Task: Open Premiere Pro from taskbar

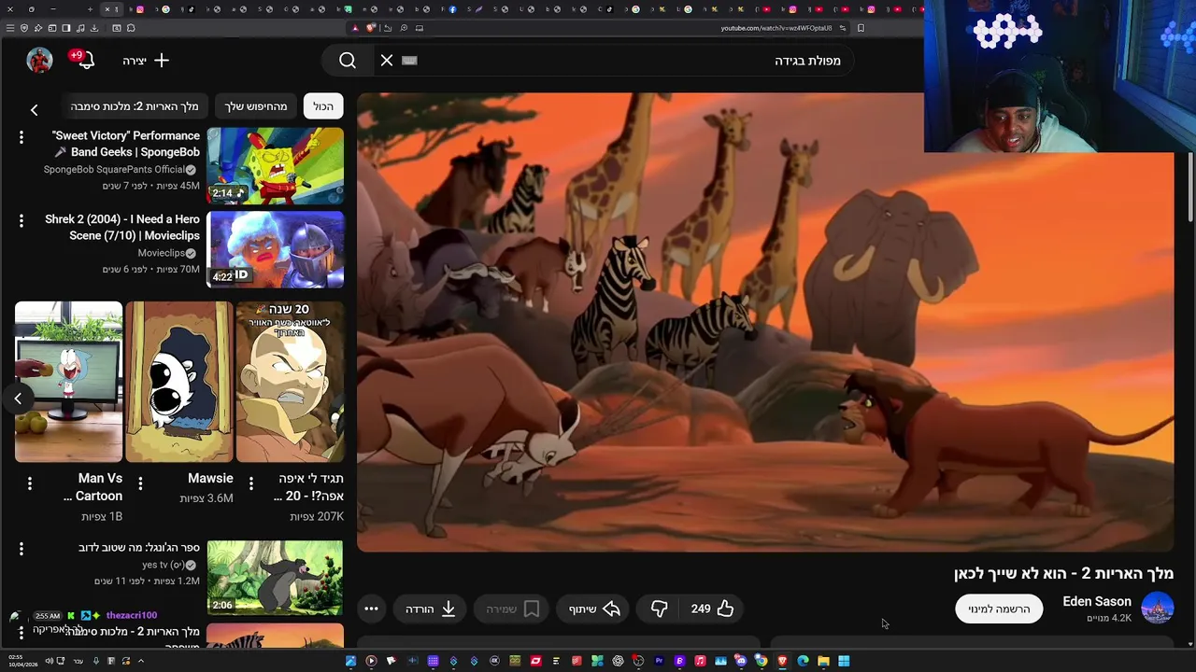Action: coord(659,661)
